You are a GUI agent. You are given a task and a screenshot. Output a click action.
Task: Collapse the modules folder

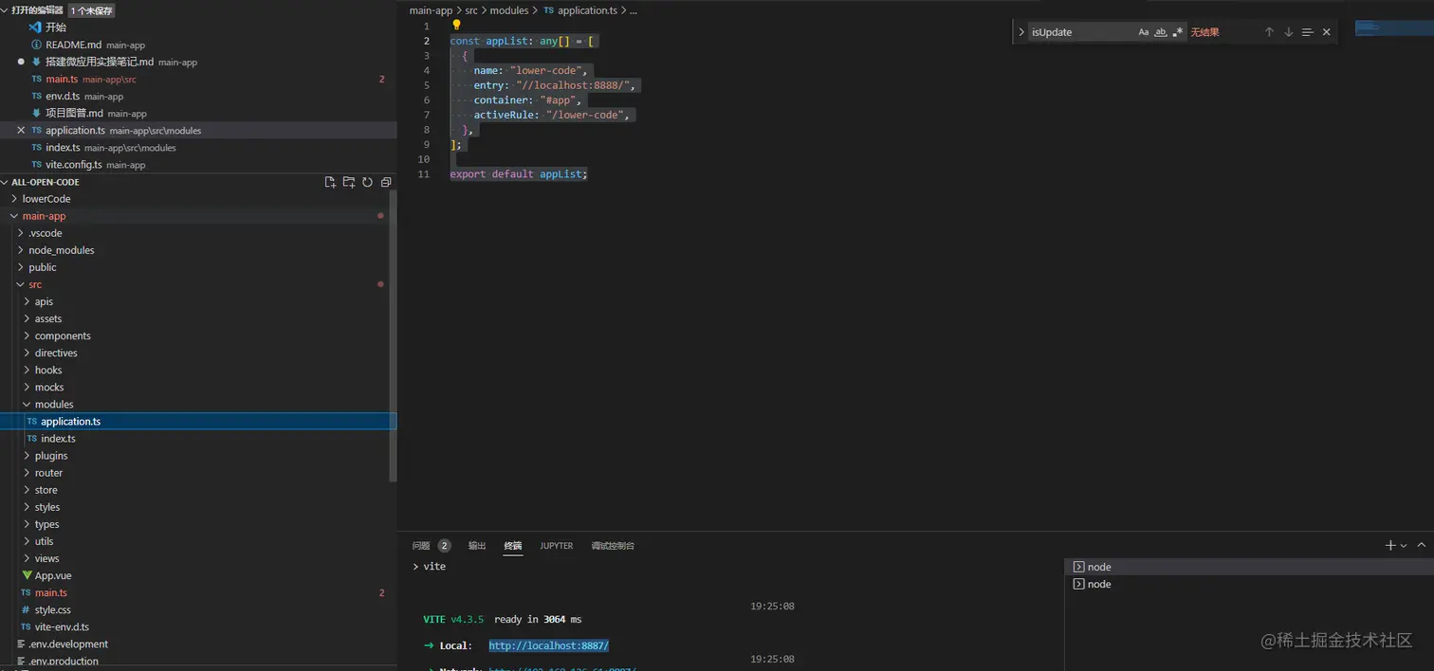198,404
